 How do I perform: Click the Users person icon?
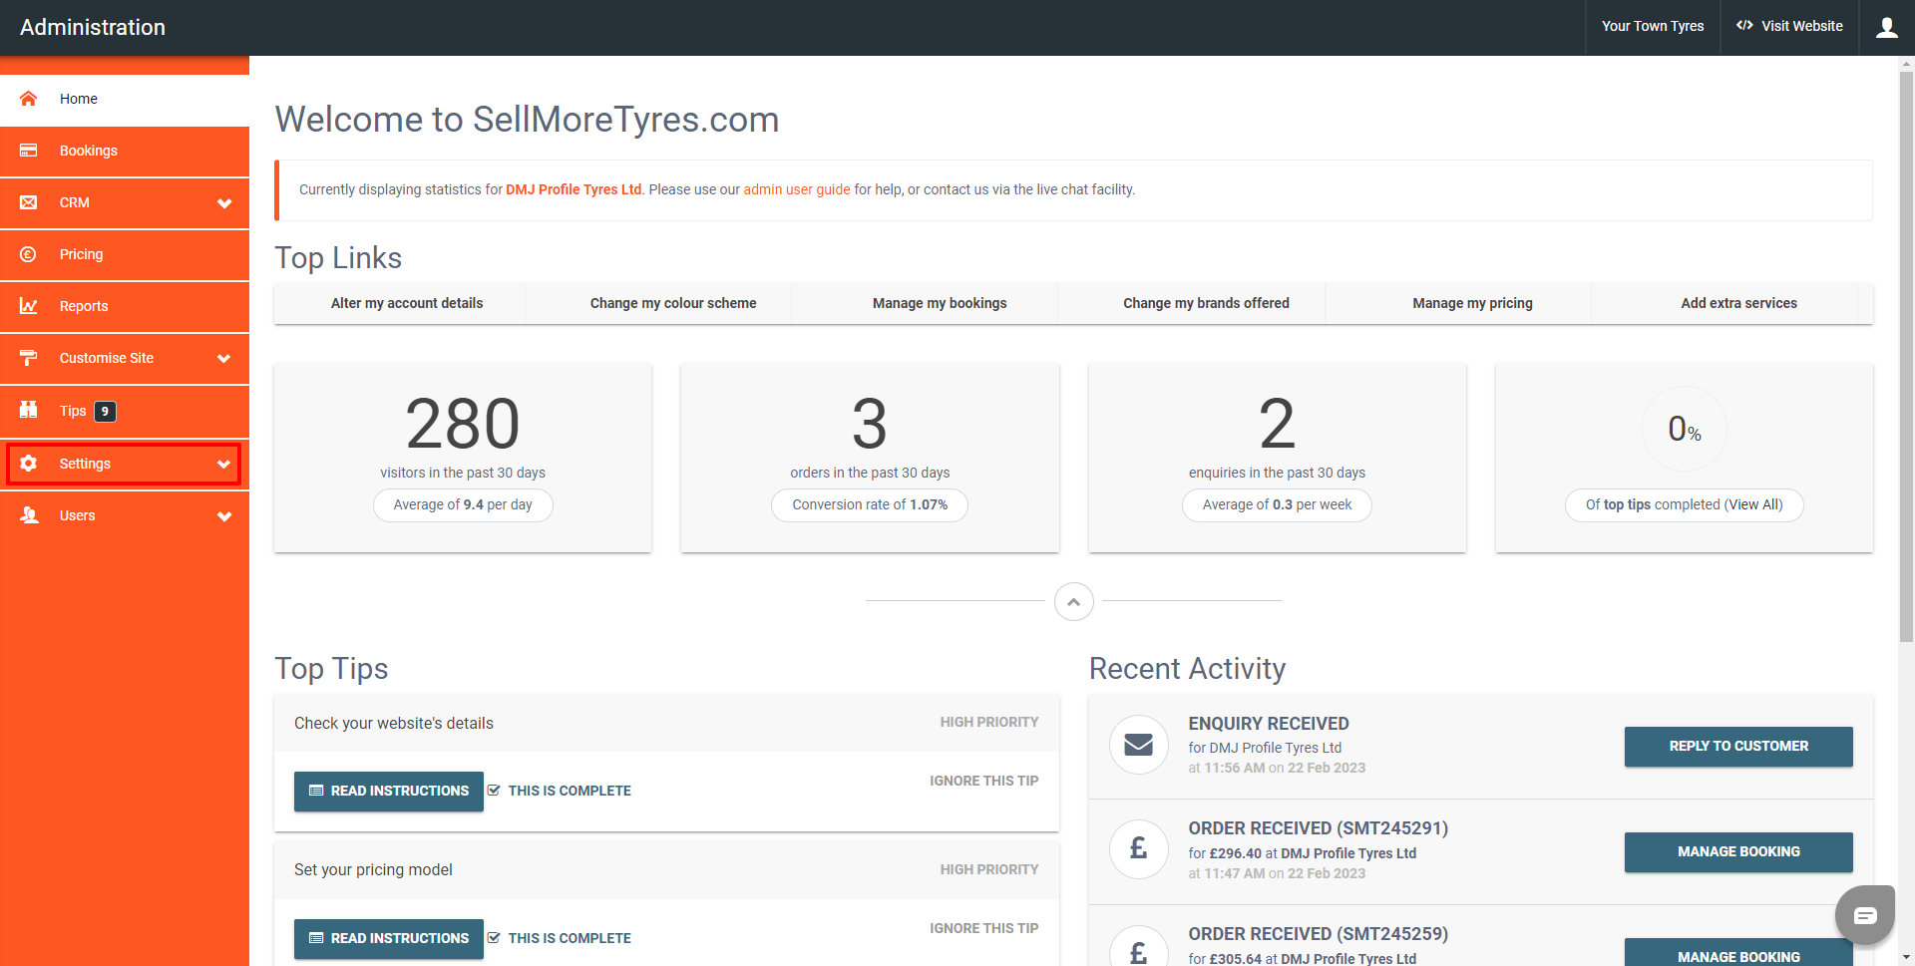[x=29, y=515]
